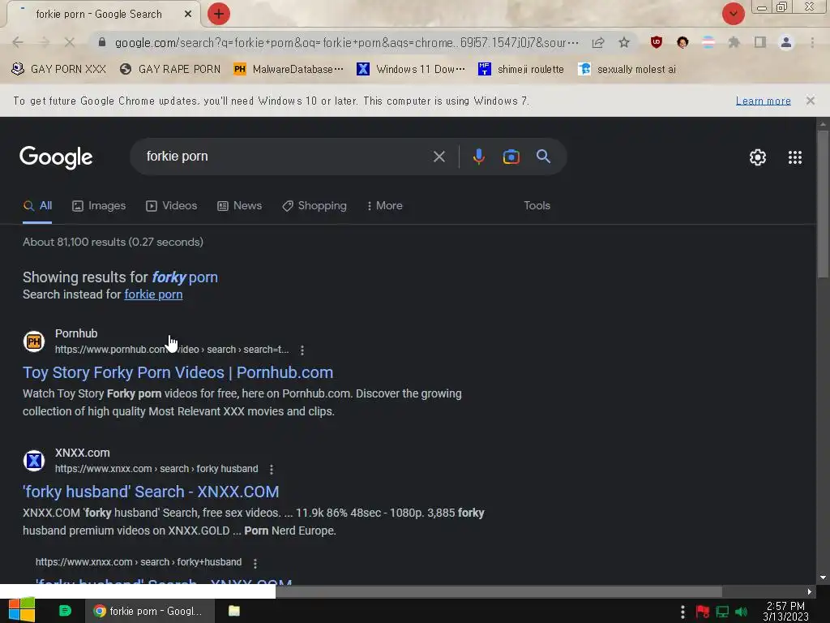830x623 pixels.
Task: Switch to the Shopping tab
Action: [314, 206]
